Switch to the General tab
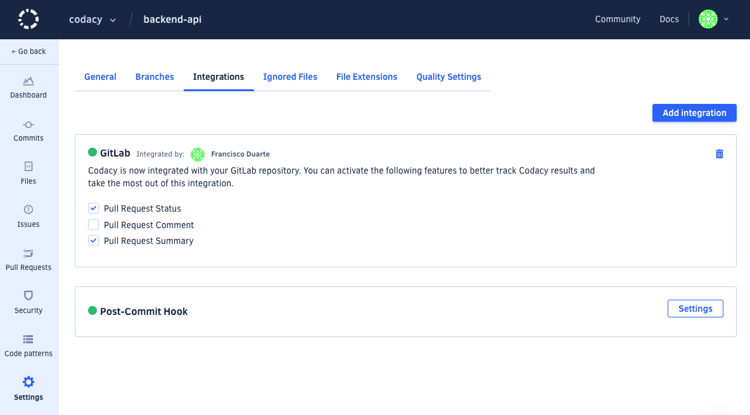750x415 pixels. [100, 77]
